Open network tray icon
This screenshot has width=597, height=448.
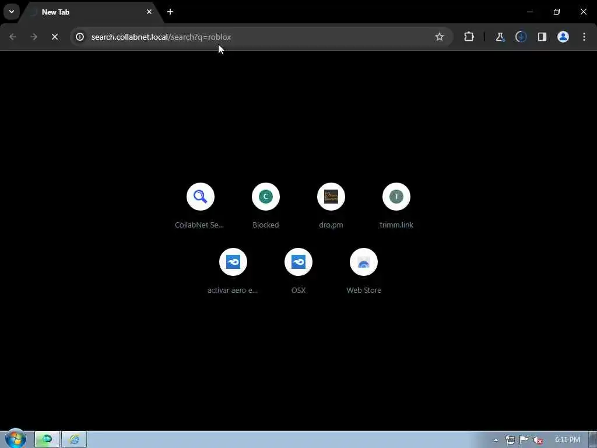click(510, 440)
